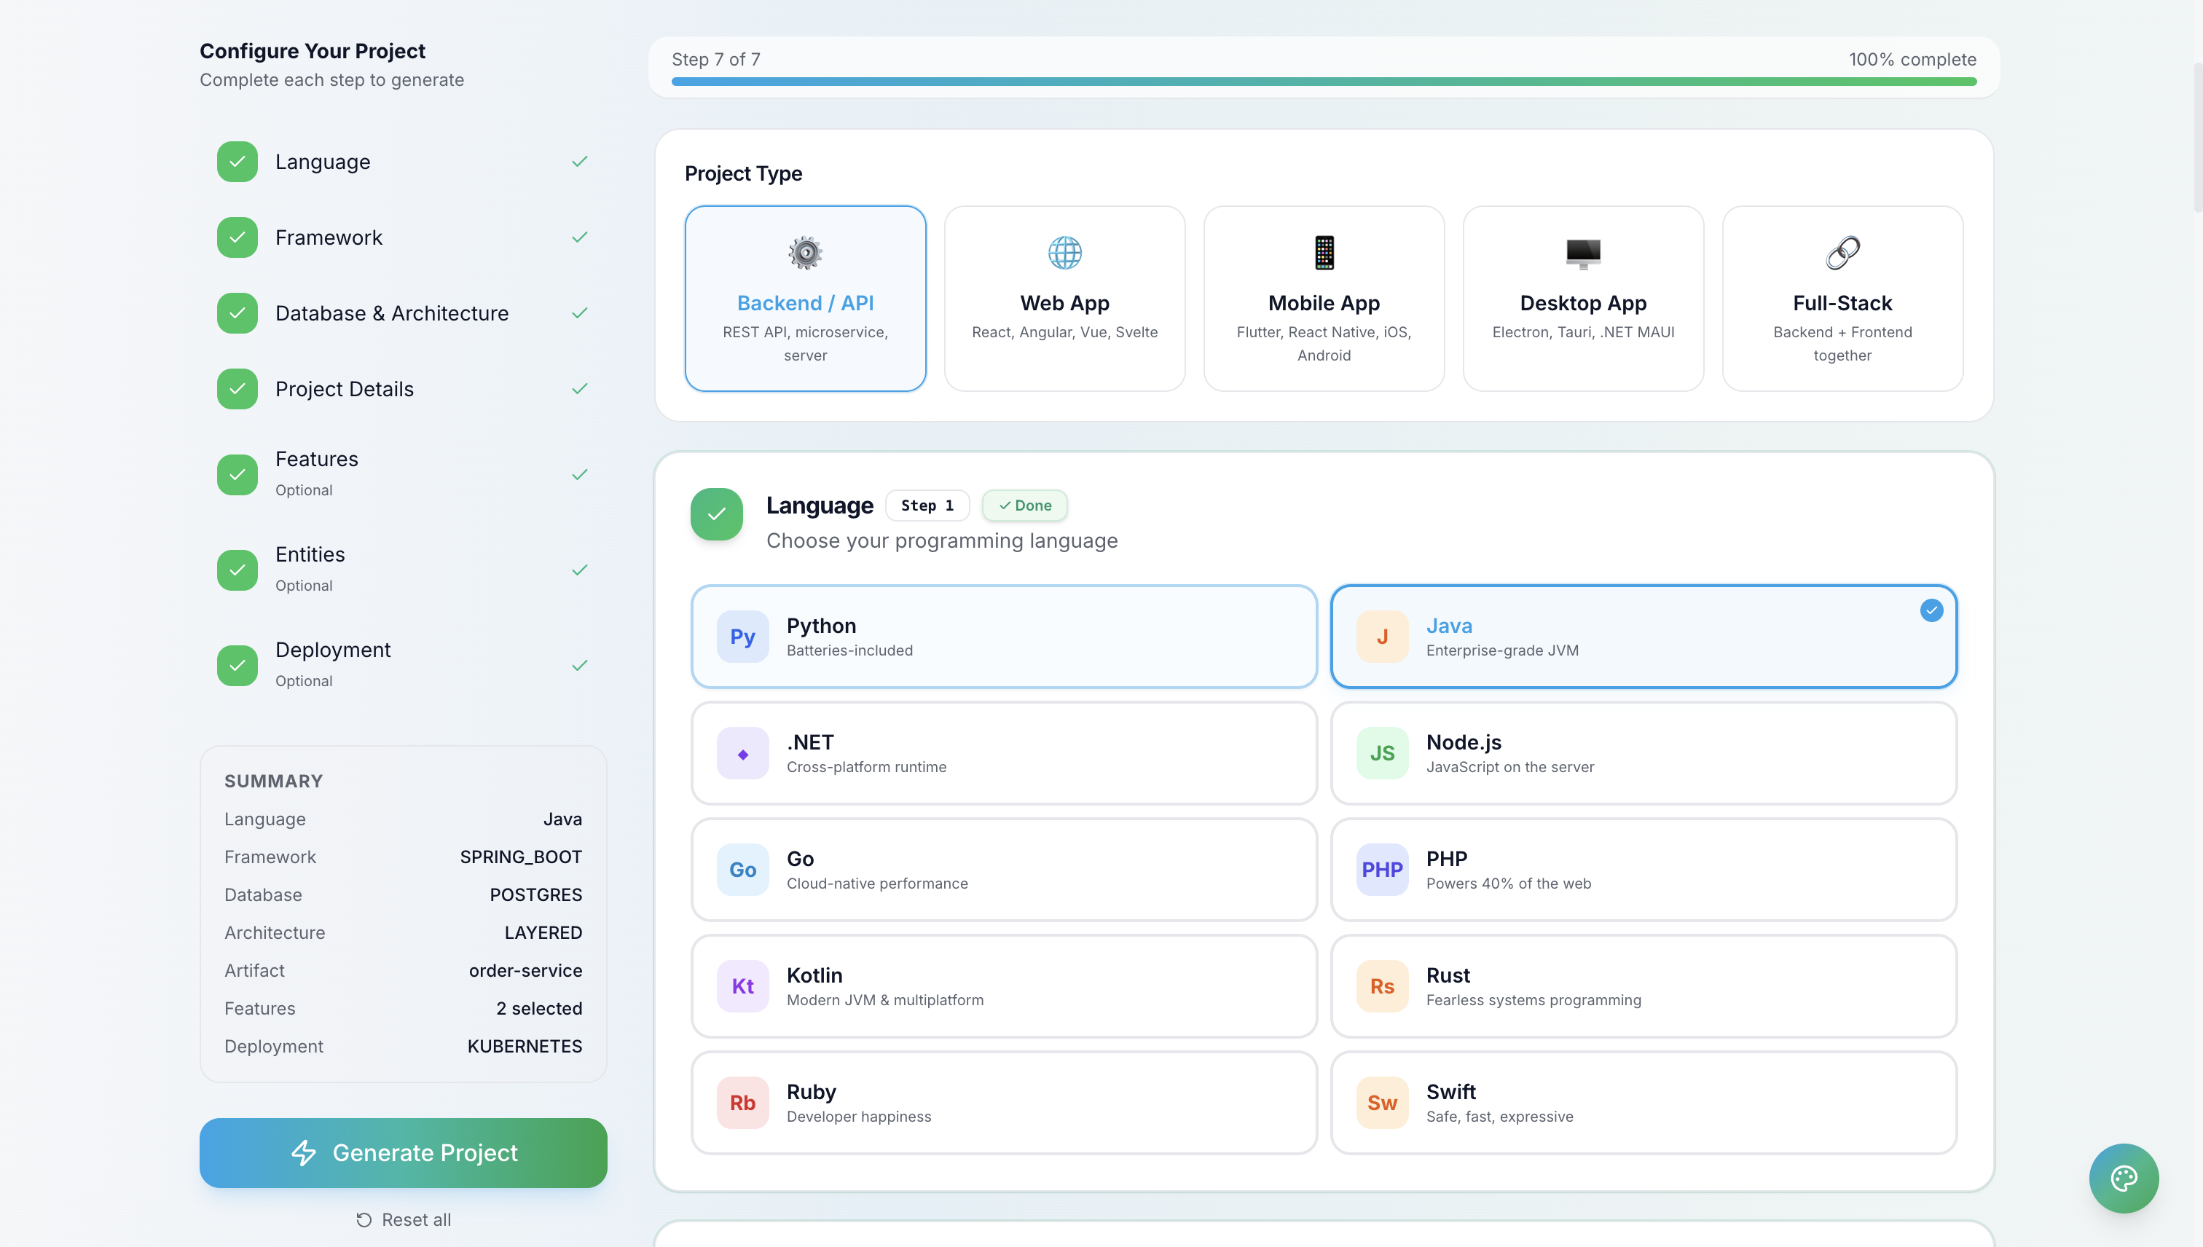Image resolution: width=2203 pixels, height=1247 pixels.
Task: Click the 'Done' status badge
Action: 1024,506
